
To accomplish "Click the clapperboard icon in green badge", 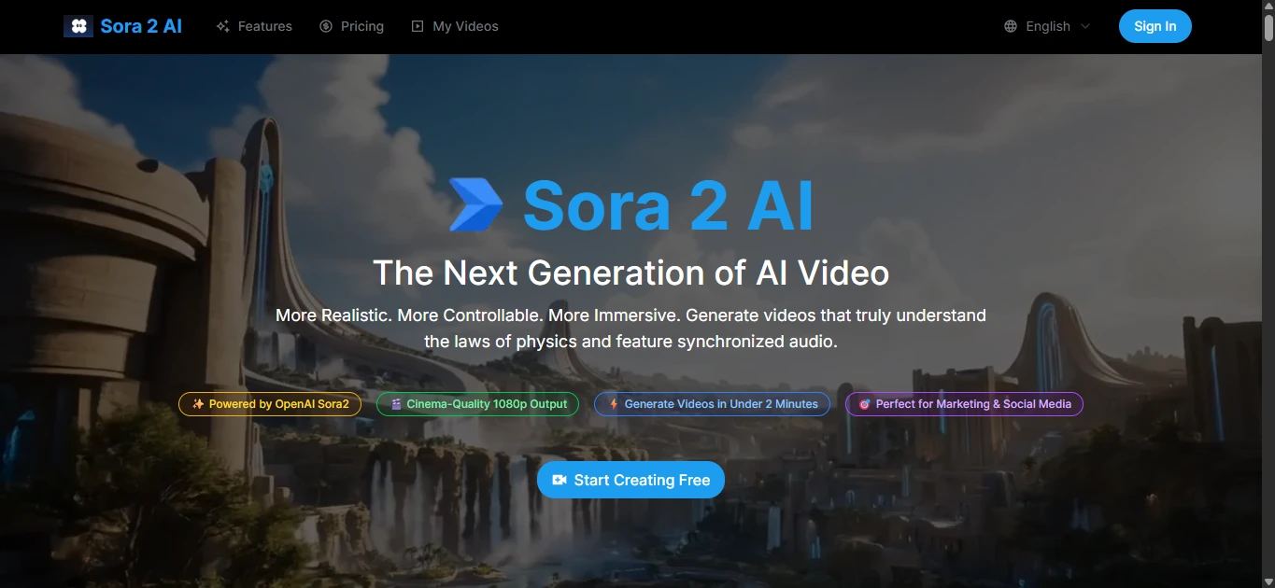I will [x=396, y=404].
